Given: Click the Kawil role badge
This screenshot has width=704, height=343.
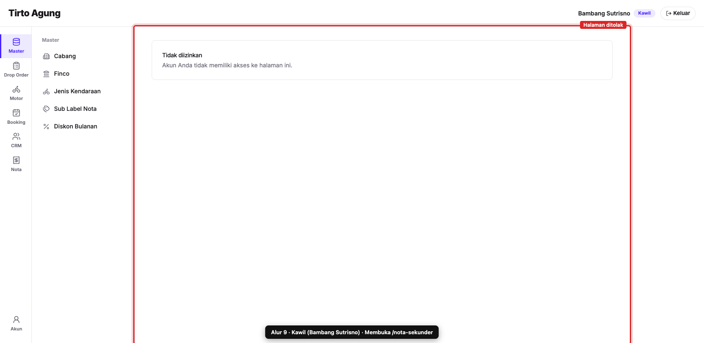Looking at the screenshot, I should (644, 13).
